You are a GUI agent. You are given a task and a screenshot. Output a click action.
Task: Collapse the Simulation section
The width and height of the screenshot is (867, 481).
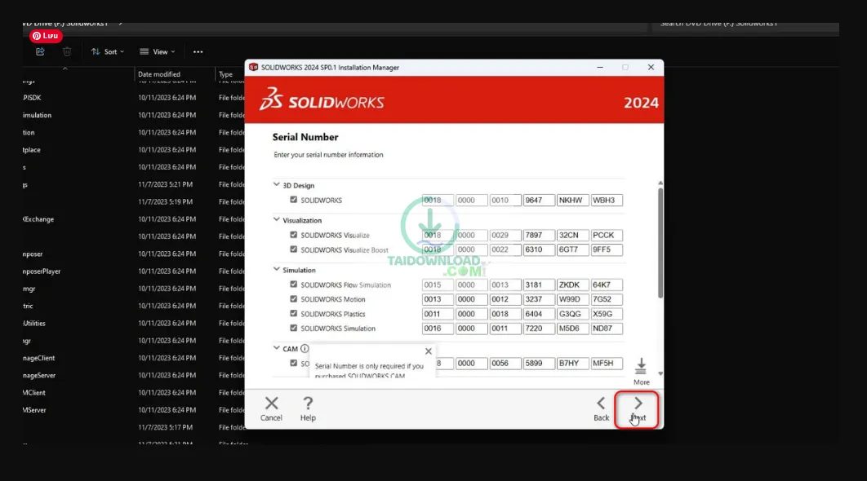pos(278,269)
